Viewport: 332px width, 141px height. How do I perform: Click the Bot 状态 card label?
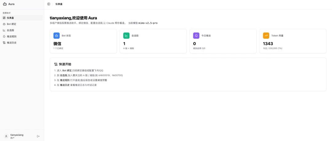point(66,36)
